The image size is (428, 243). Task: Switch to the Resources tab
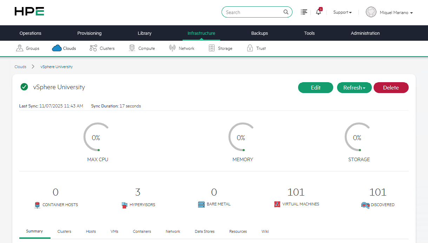(x=238, y=231)
